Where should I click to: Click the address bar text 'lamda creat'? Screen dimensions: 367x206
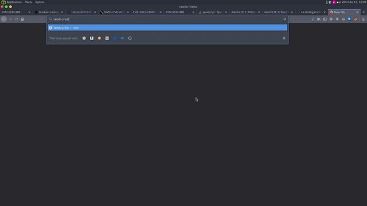tap(61, 19)
